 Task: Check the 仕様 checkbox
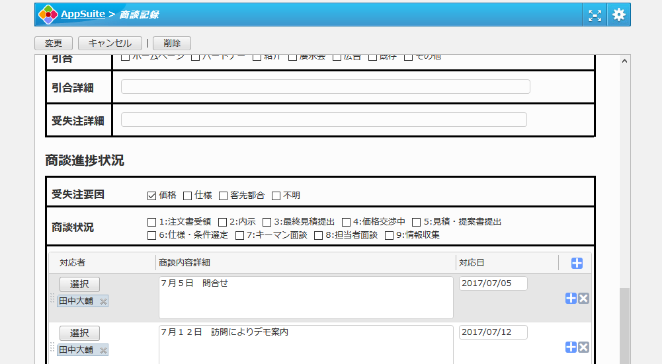[188, 196]
